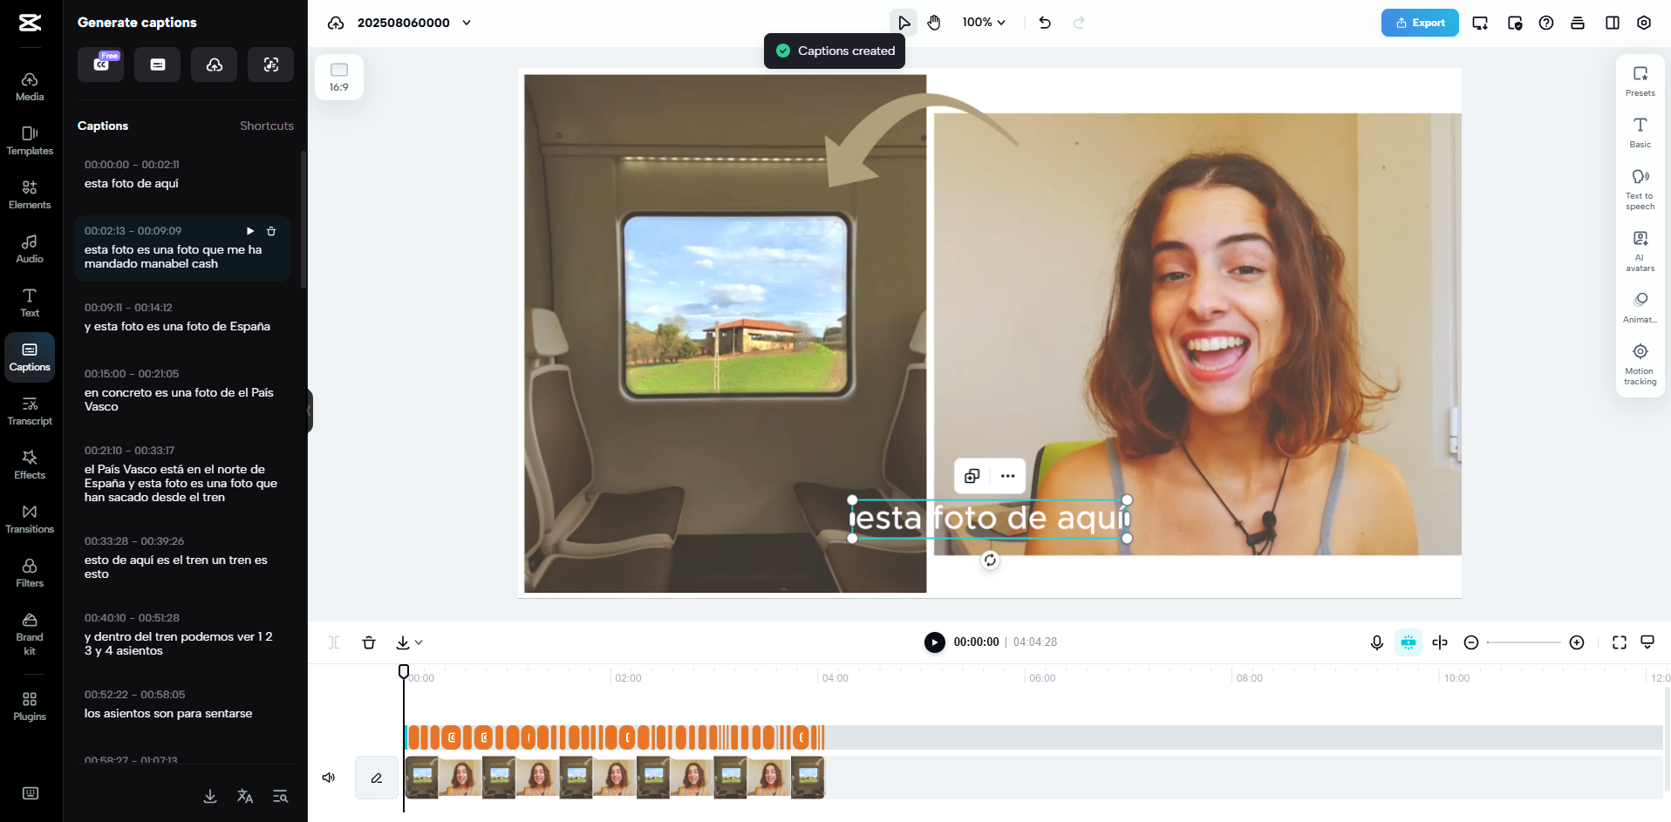Screen dimensions: 1671x822
Task: Toggle mute on the video track
Action: click(x=329, y=777)
